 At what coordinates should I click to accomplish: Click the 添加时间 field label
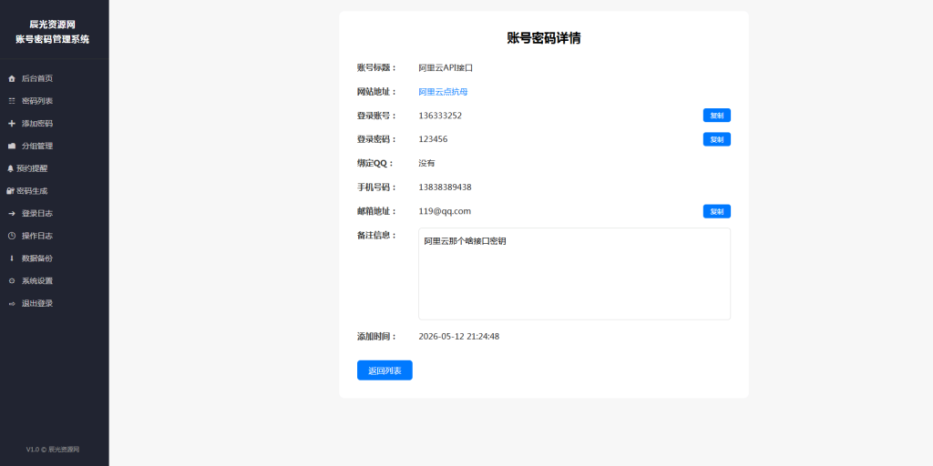(x=376, y=337)
